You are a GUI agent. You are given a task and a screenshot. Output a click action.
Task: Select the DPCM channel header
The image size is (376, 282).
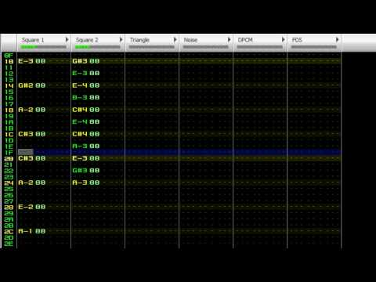click(245, 40)
